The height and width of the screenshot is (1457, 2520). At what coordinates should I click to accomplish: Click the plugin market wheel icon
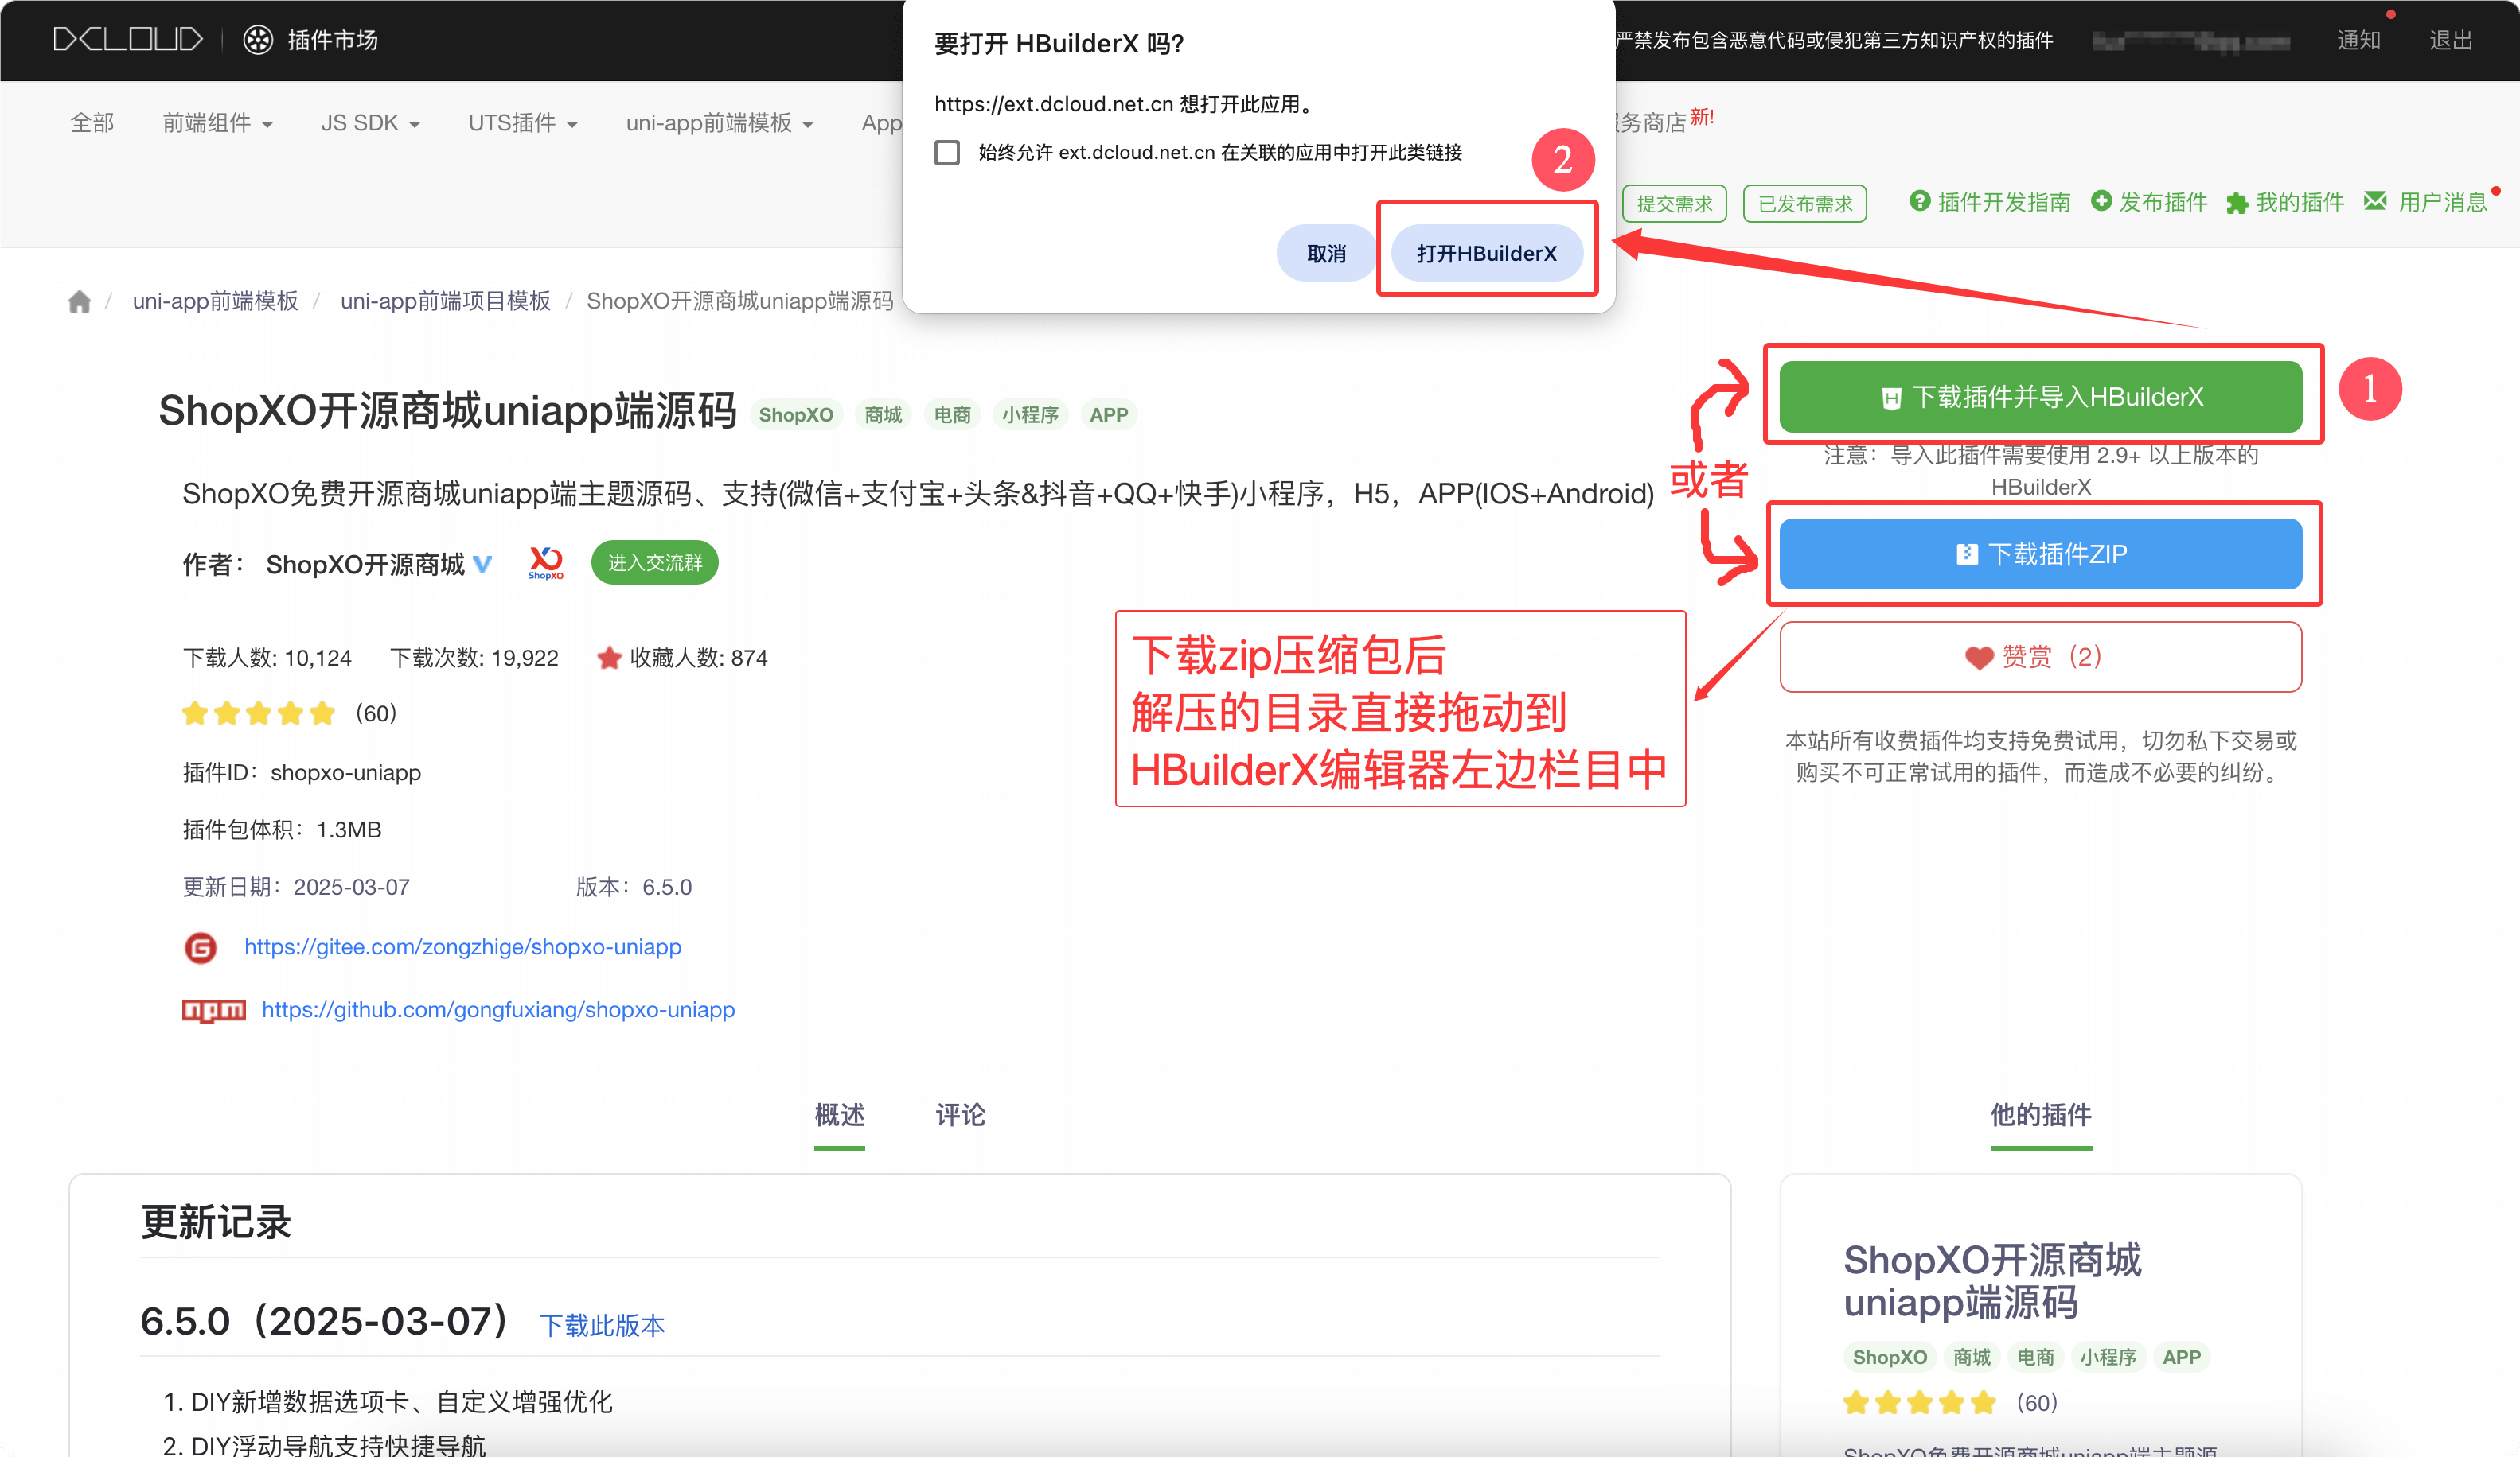pyautogui.click(x=258, y=39)
